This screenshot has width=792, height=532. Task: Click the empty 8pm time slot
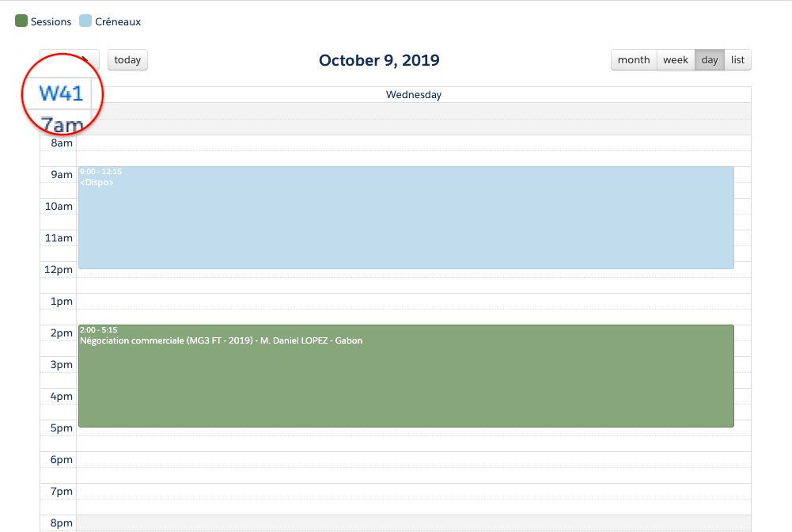pos(413,522)
